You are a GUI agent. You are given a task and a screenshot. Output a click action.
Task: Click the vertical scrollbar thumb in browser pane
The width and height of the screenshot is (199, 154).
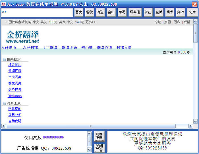pos(195,33)
